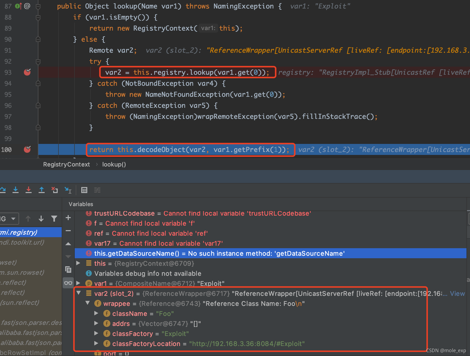Image resolution: width=470 pixels, height=356 pixels.
Task: Collapse the try block fold at line 92
Action: coord(38,62)
